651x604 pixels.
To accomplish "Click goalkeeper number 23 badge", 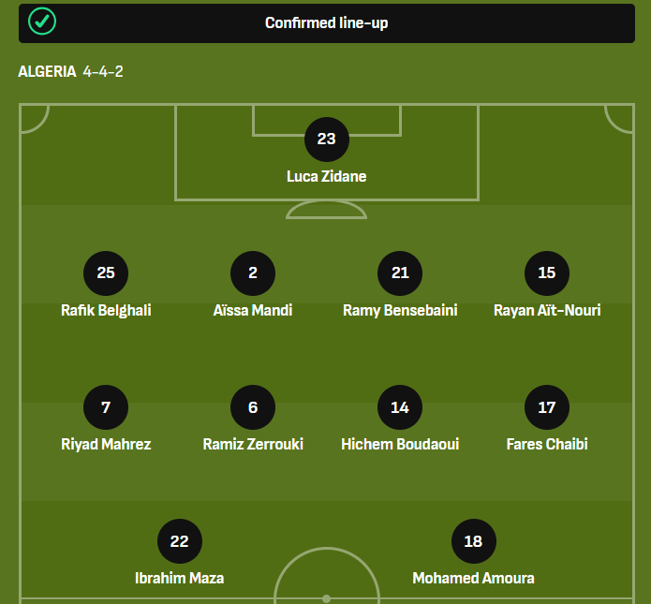I will coord(326,140).
